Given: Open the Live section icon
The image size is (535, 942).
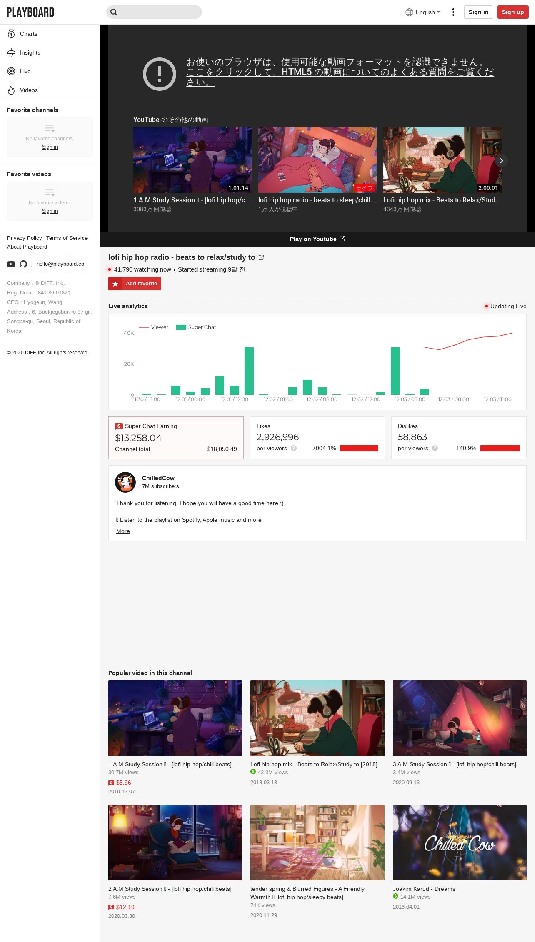Looking at the screenshot, I should coord(11,71).
